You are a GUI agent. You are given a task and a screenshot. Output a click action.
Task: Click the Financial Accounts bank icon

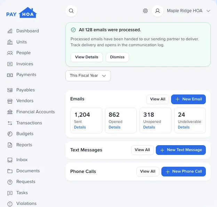point(10,112)
